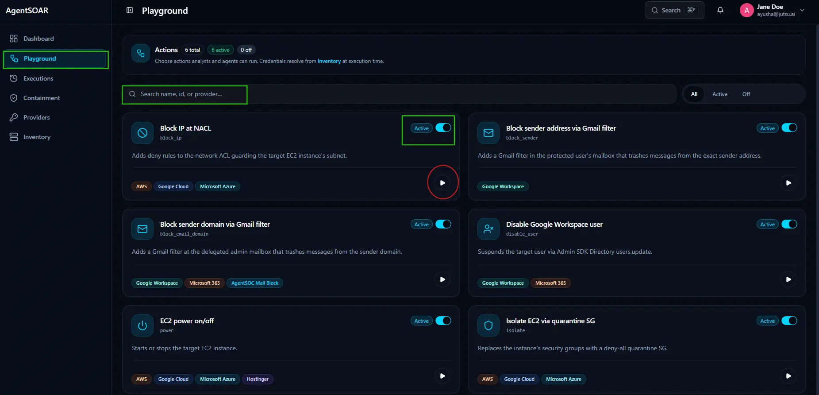Open the notifications bell
Image resolution: width=819 pixels, height=395 pixels.
[720, 10]
